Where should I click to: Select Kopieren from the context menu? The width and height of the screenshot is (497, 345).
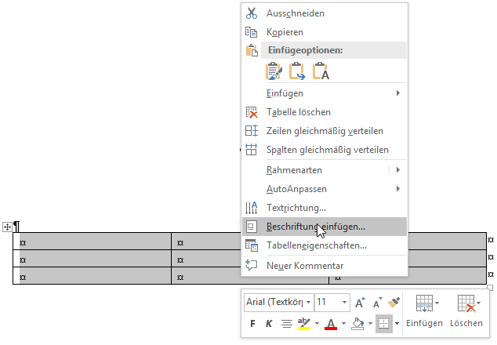(285, 32)
